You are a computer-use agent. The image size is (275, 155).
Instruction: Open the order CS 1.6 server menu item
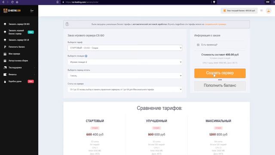(19, 40)
